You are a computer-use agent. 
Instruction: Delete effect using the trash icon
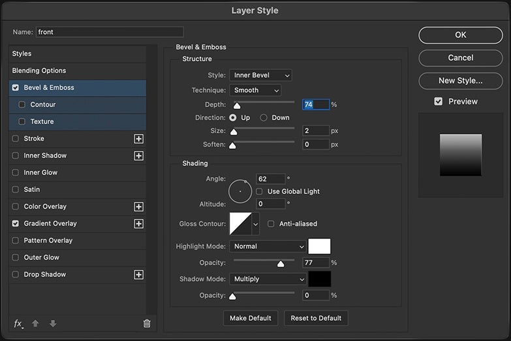coord(147,323)
